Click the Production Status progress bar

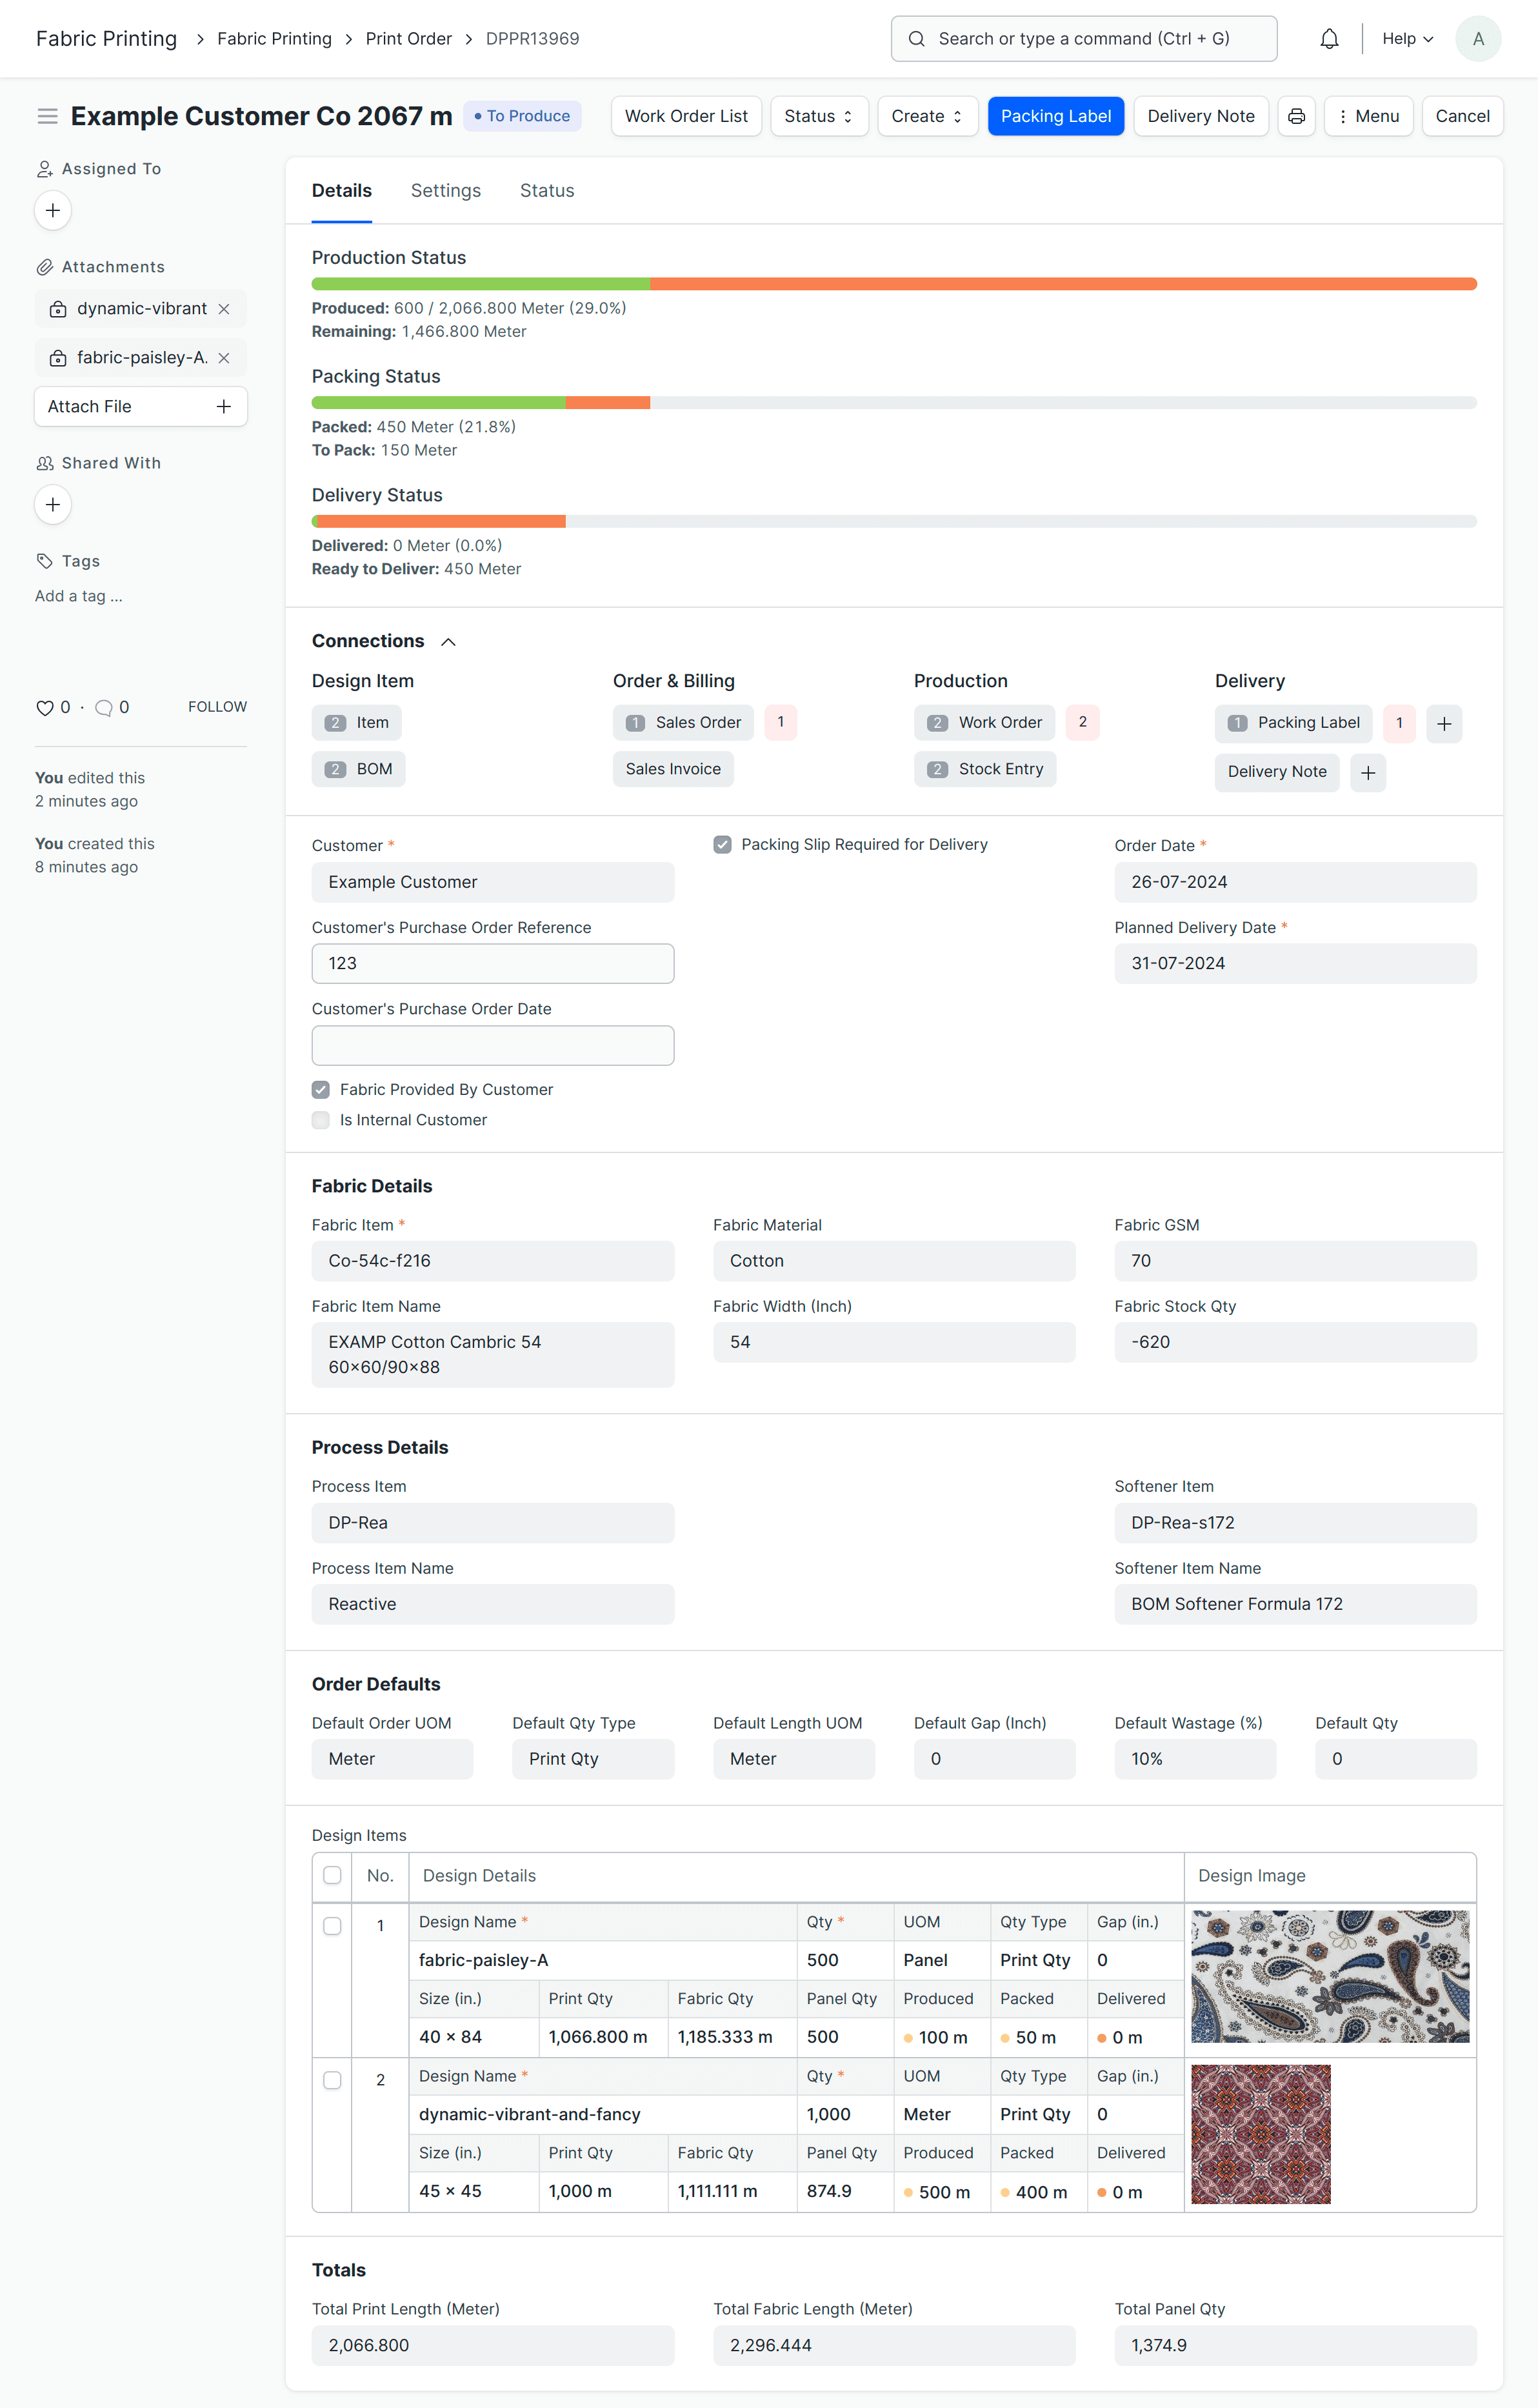893,284
